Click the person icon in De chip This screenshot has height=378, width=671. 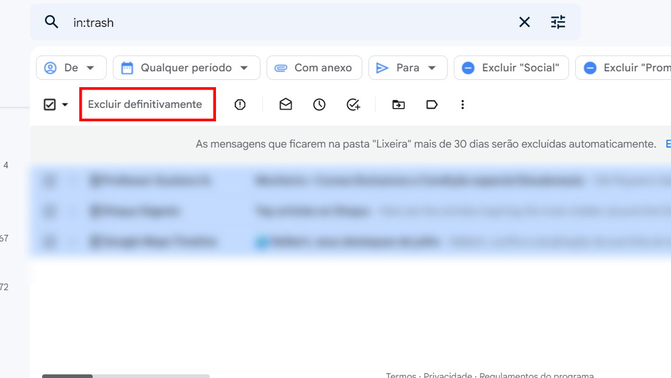51,68
